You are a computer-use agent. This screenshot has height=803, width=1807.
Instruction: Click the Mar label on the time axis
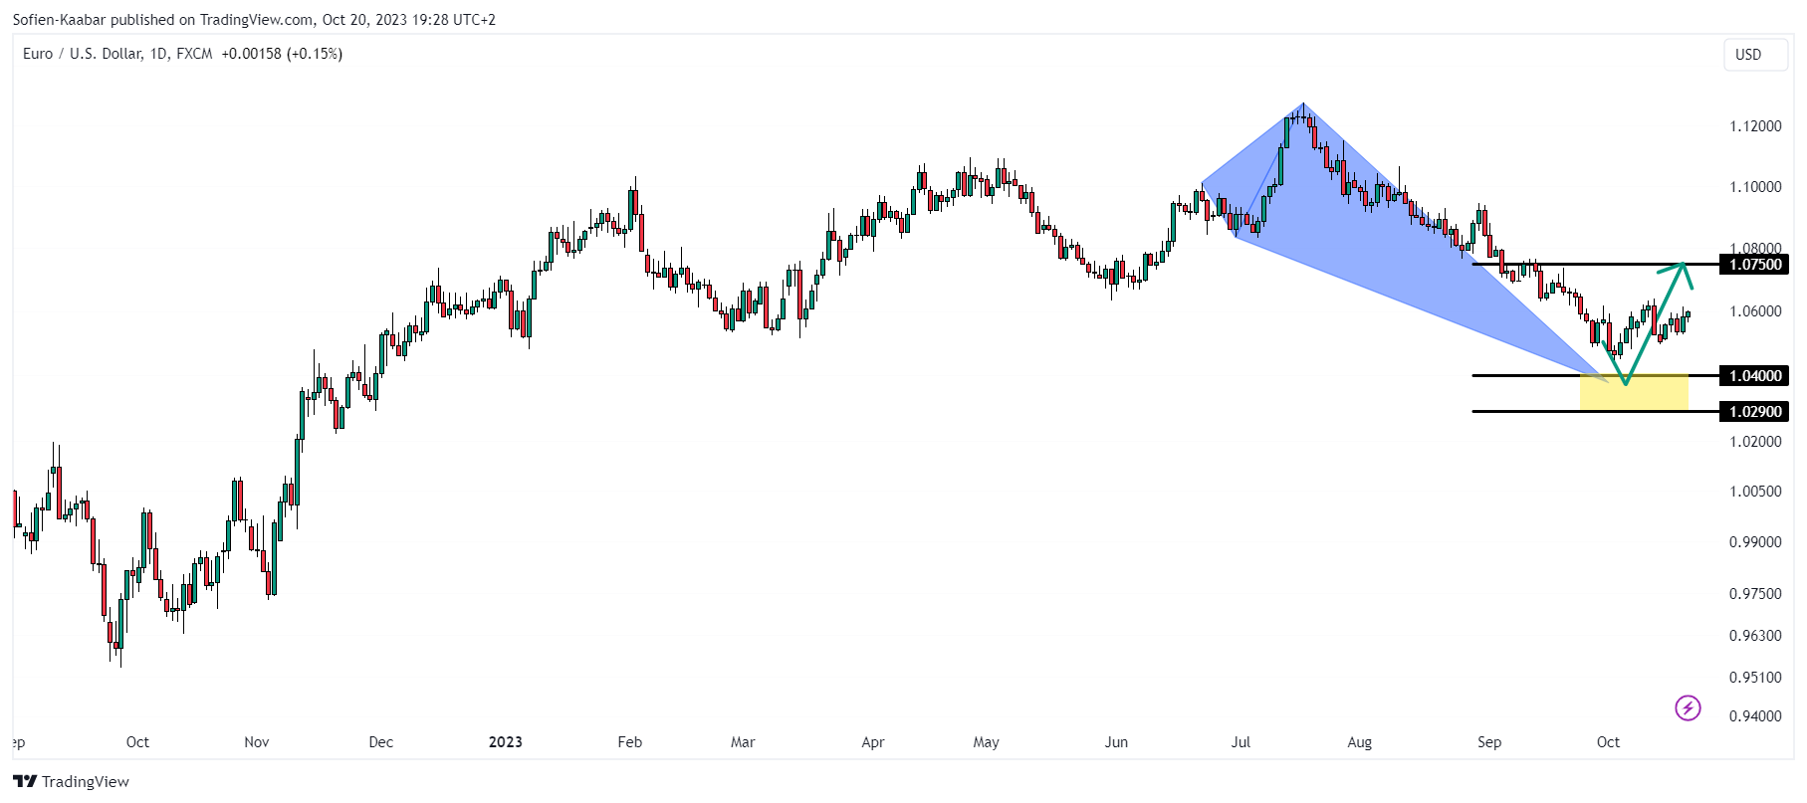click(x=743, y=742)
